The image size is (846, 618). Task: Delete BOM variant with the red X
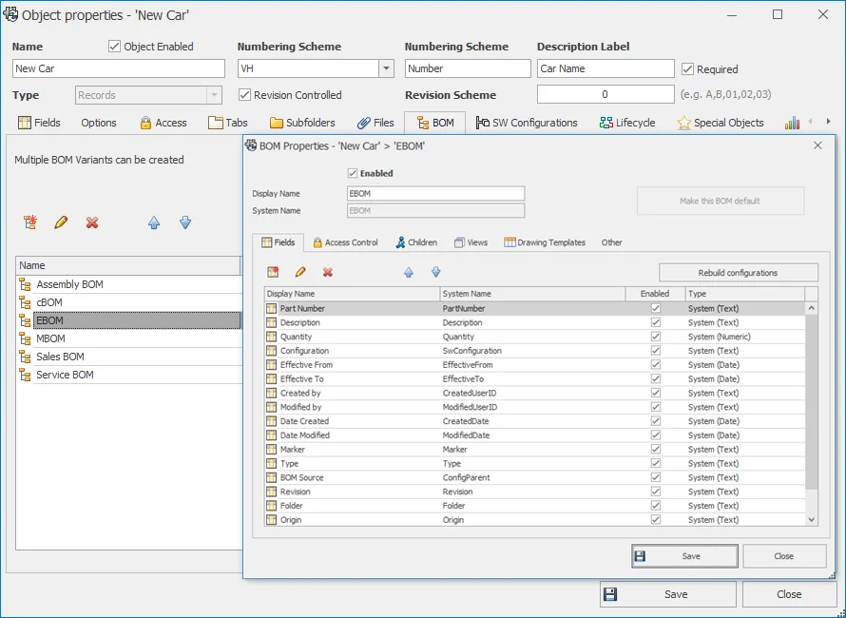(x=92, y=222)
